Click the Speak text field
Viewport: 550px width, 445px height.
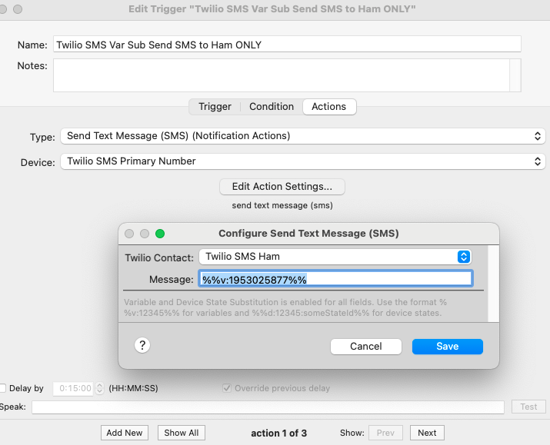coord(268,407)
